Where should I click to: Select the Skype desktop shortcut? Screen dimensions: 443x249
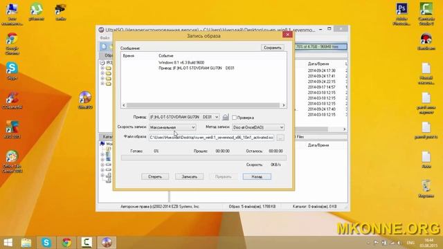(12, 71)
